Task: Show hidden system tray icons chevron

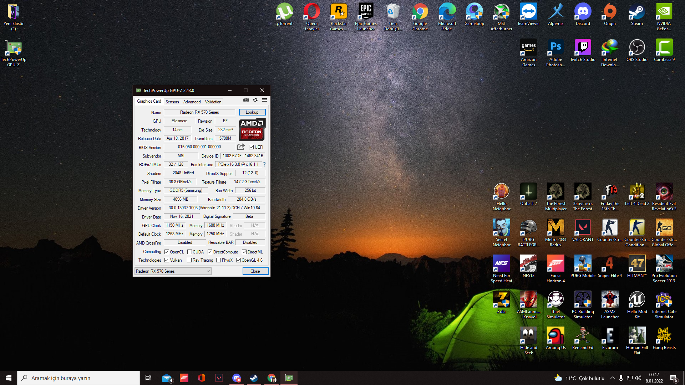Action: [x=613, y=378]
